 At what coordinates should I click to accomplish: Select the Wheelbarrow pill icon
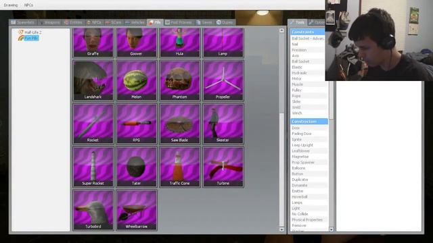click(x=137, y=210)
